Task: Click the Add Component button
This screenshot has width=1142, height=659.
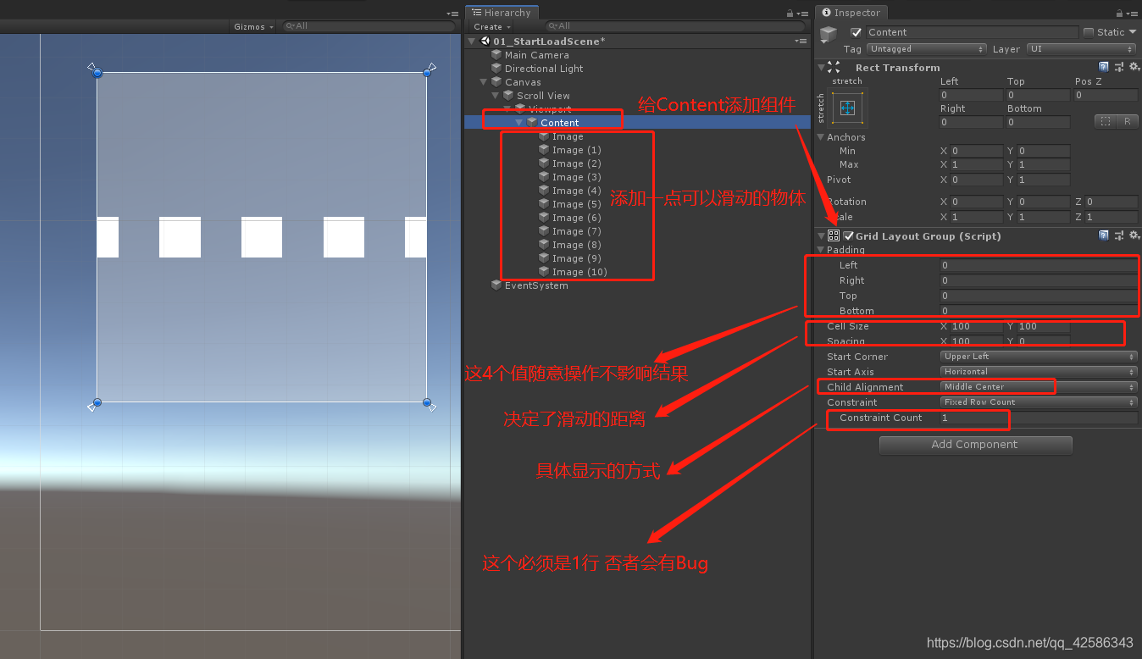Action: click(x=975, y=445)
